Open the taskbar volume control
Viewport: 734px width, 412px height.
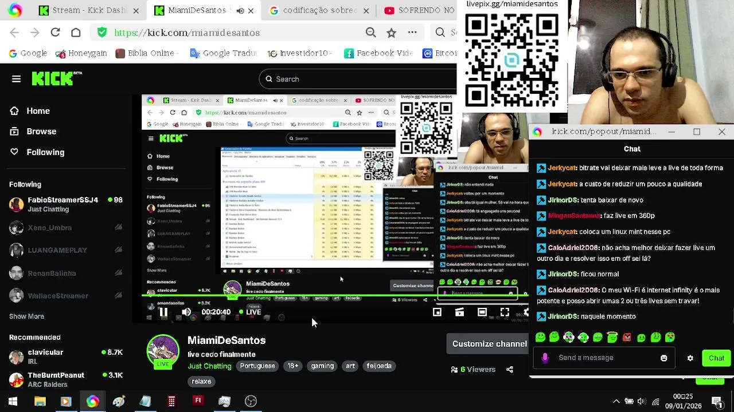point(641,401)
